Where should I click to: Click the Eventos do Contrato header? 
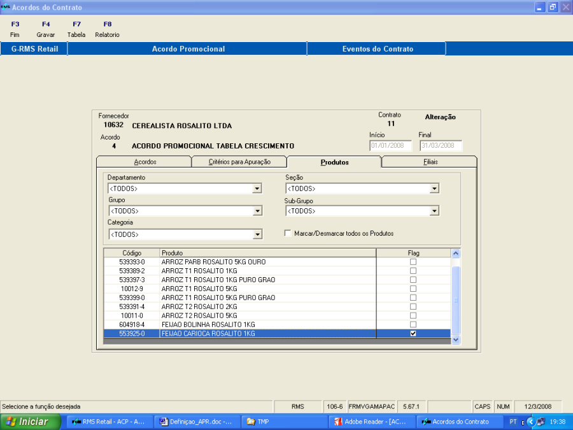(377, 48)
